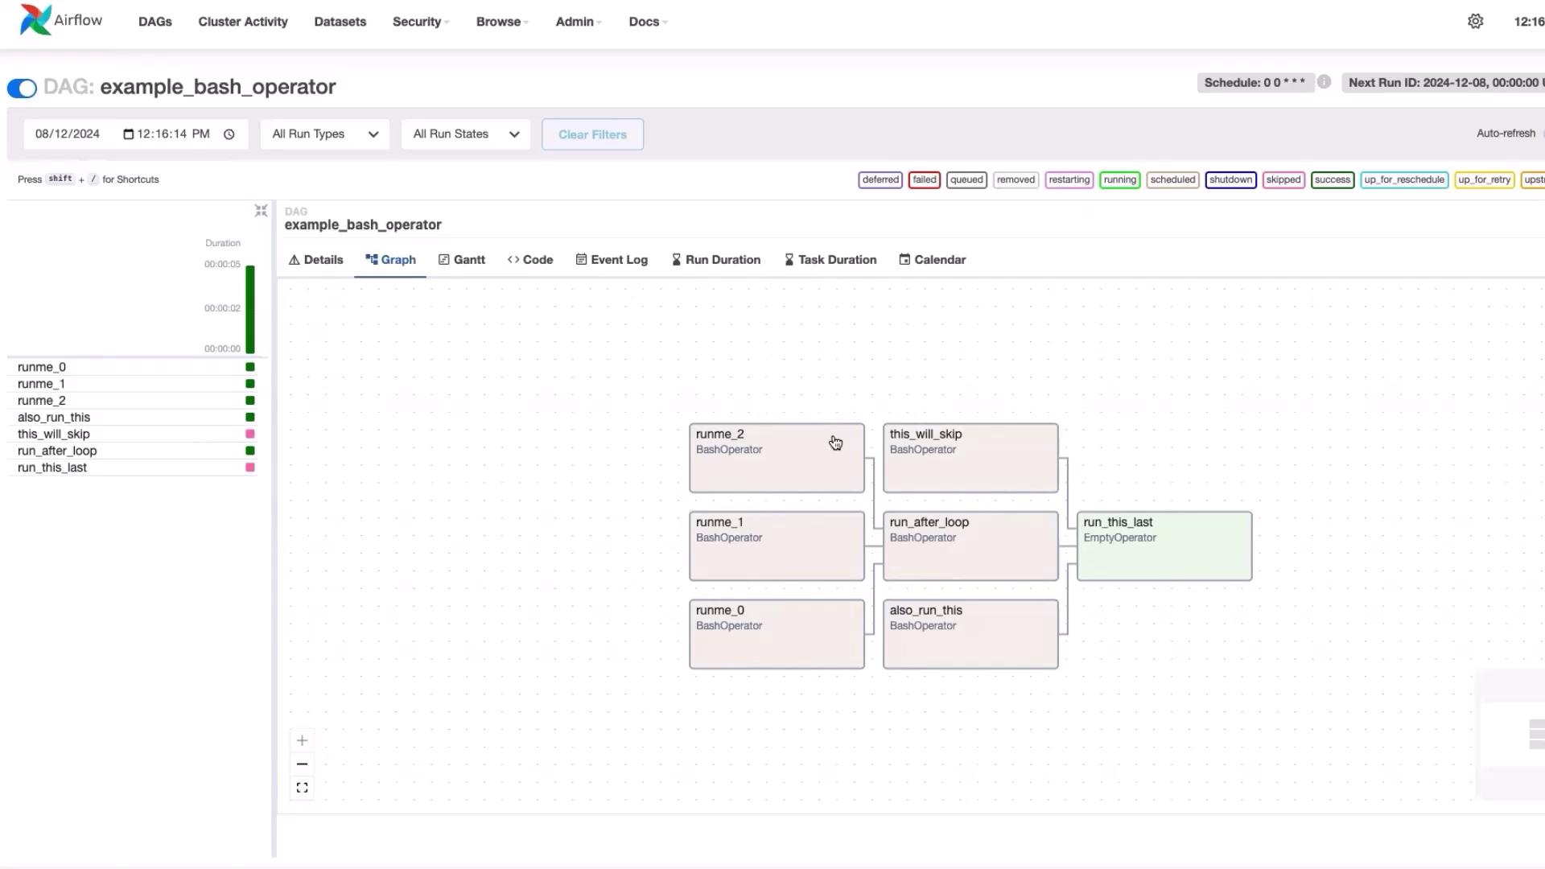Viewport: 1545px width, 869px height.
Task: Toggle the failed state legend filter
Action: (924, 179)
